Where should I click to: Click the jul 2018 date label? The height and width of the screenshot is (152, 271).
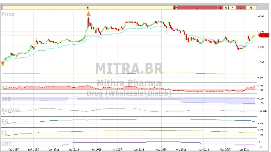point(117,149)
